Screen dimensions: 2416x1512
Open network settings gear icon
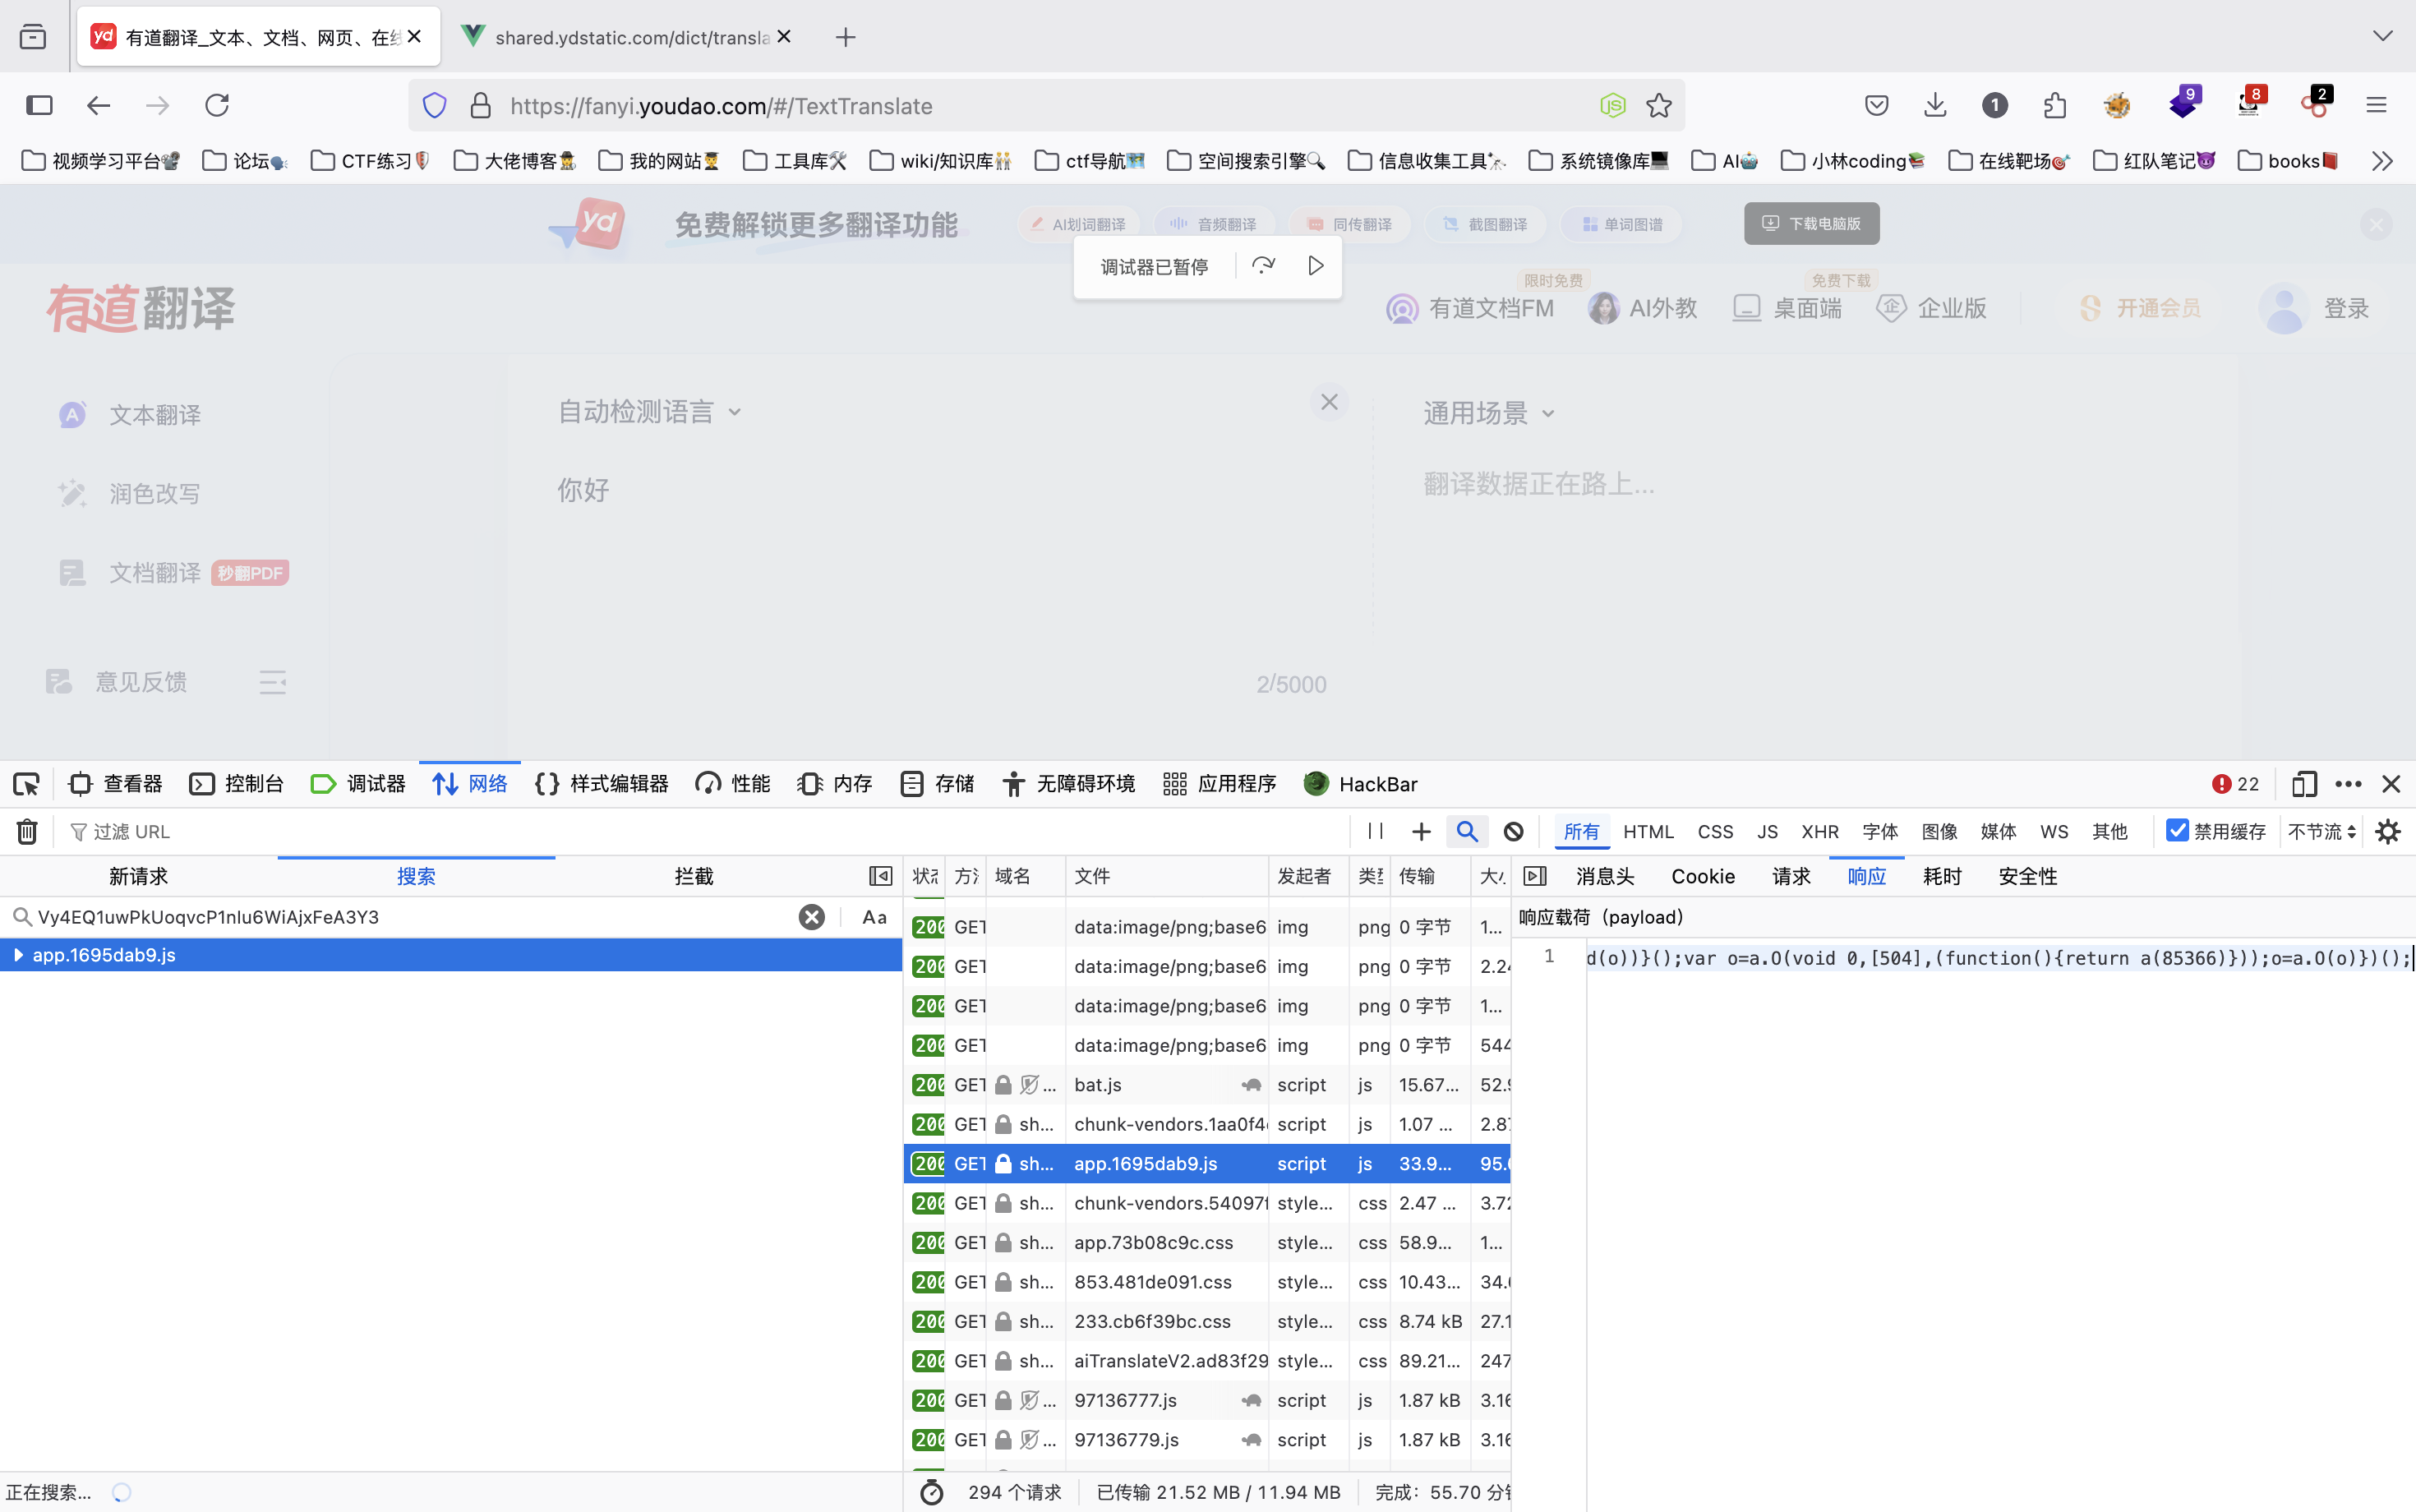[x=2388, y=831]
